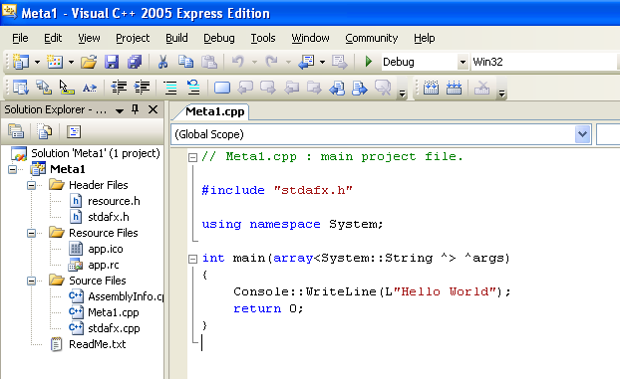620x379 pixels.
Task: Click the Redo arrow icon
Action: click(x=272, y=62)
